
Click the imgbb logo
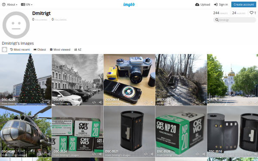[x=129, y=5]
